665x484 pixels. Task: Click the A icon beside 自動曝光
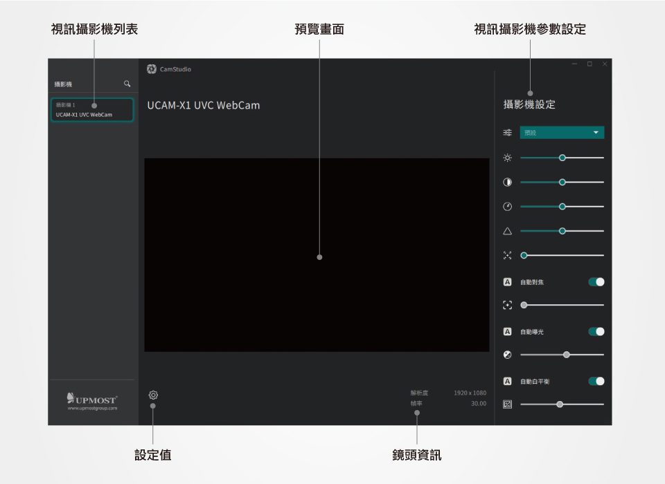(x=507, y=332)
